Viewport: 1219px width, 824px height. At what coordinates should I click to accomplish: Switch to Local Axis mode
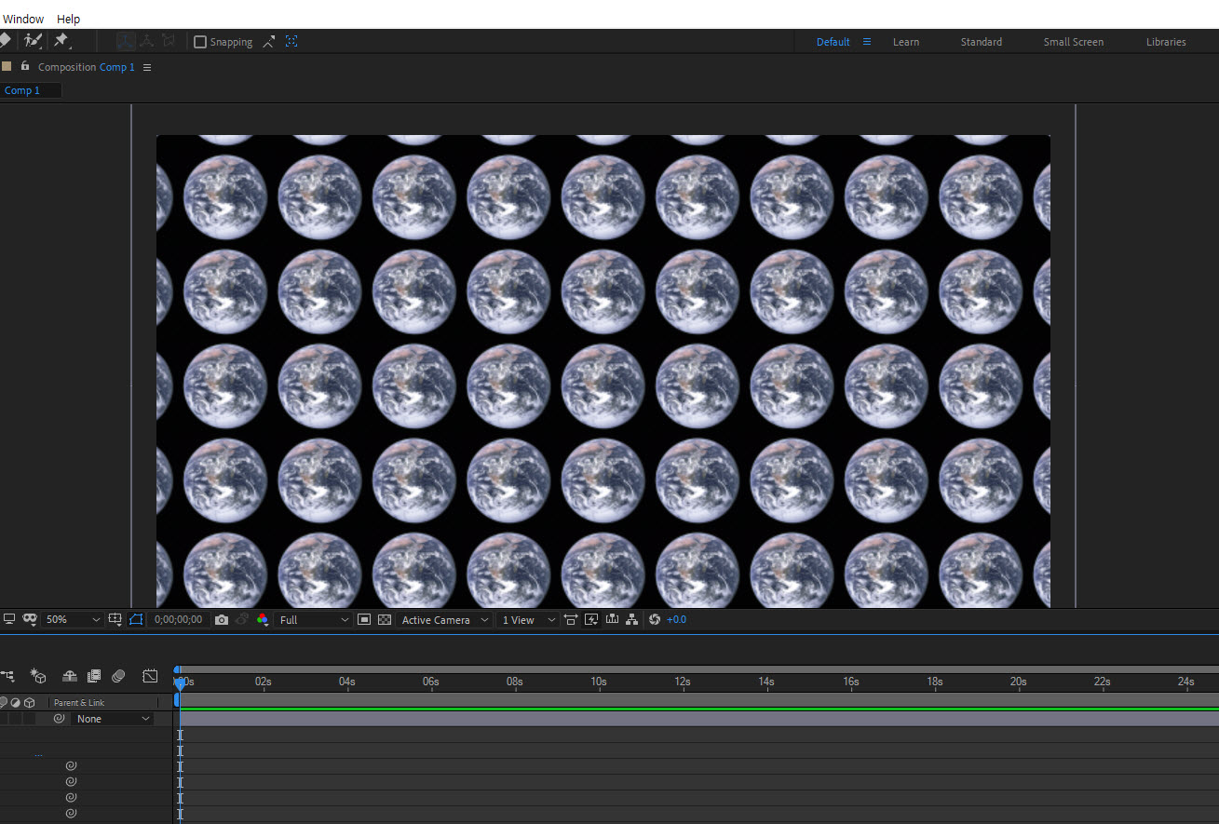point(125,41)
